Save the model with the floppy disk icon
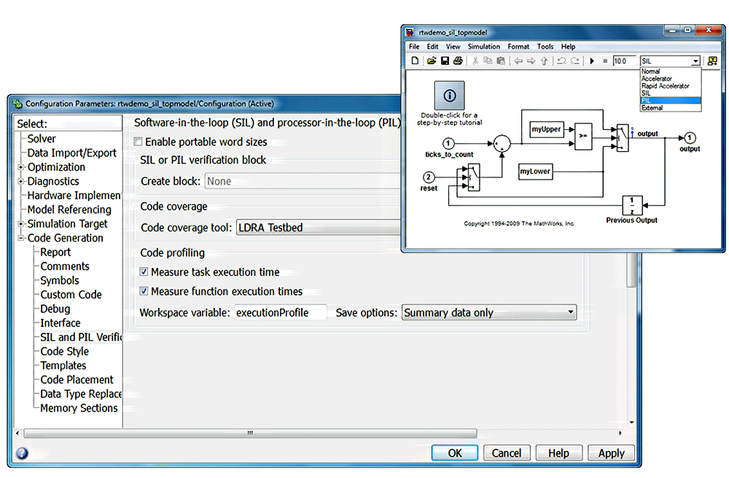Screen dimensions: 729x478 coord(445,61)
